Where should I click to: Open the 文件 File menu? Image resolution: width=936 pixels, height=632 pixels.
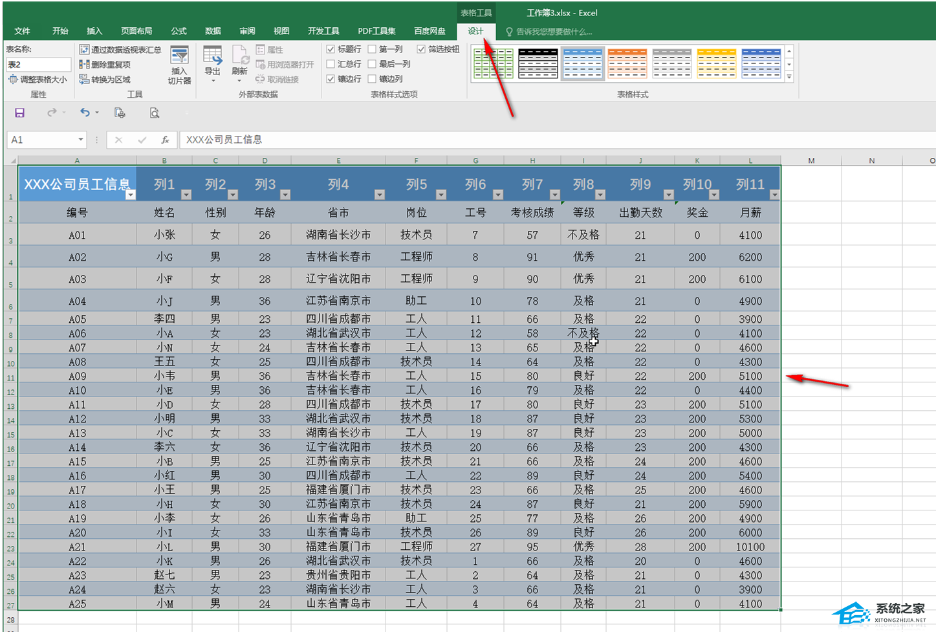(x=23, y=31)
